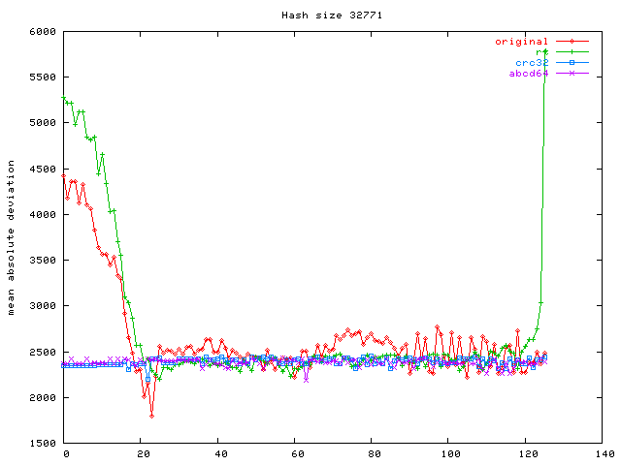This screenshot has width=621, height=465.
Task: Click the lowest red data point near 1800
Action: (152, 415)
